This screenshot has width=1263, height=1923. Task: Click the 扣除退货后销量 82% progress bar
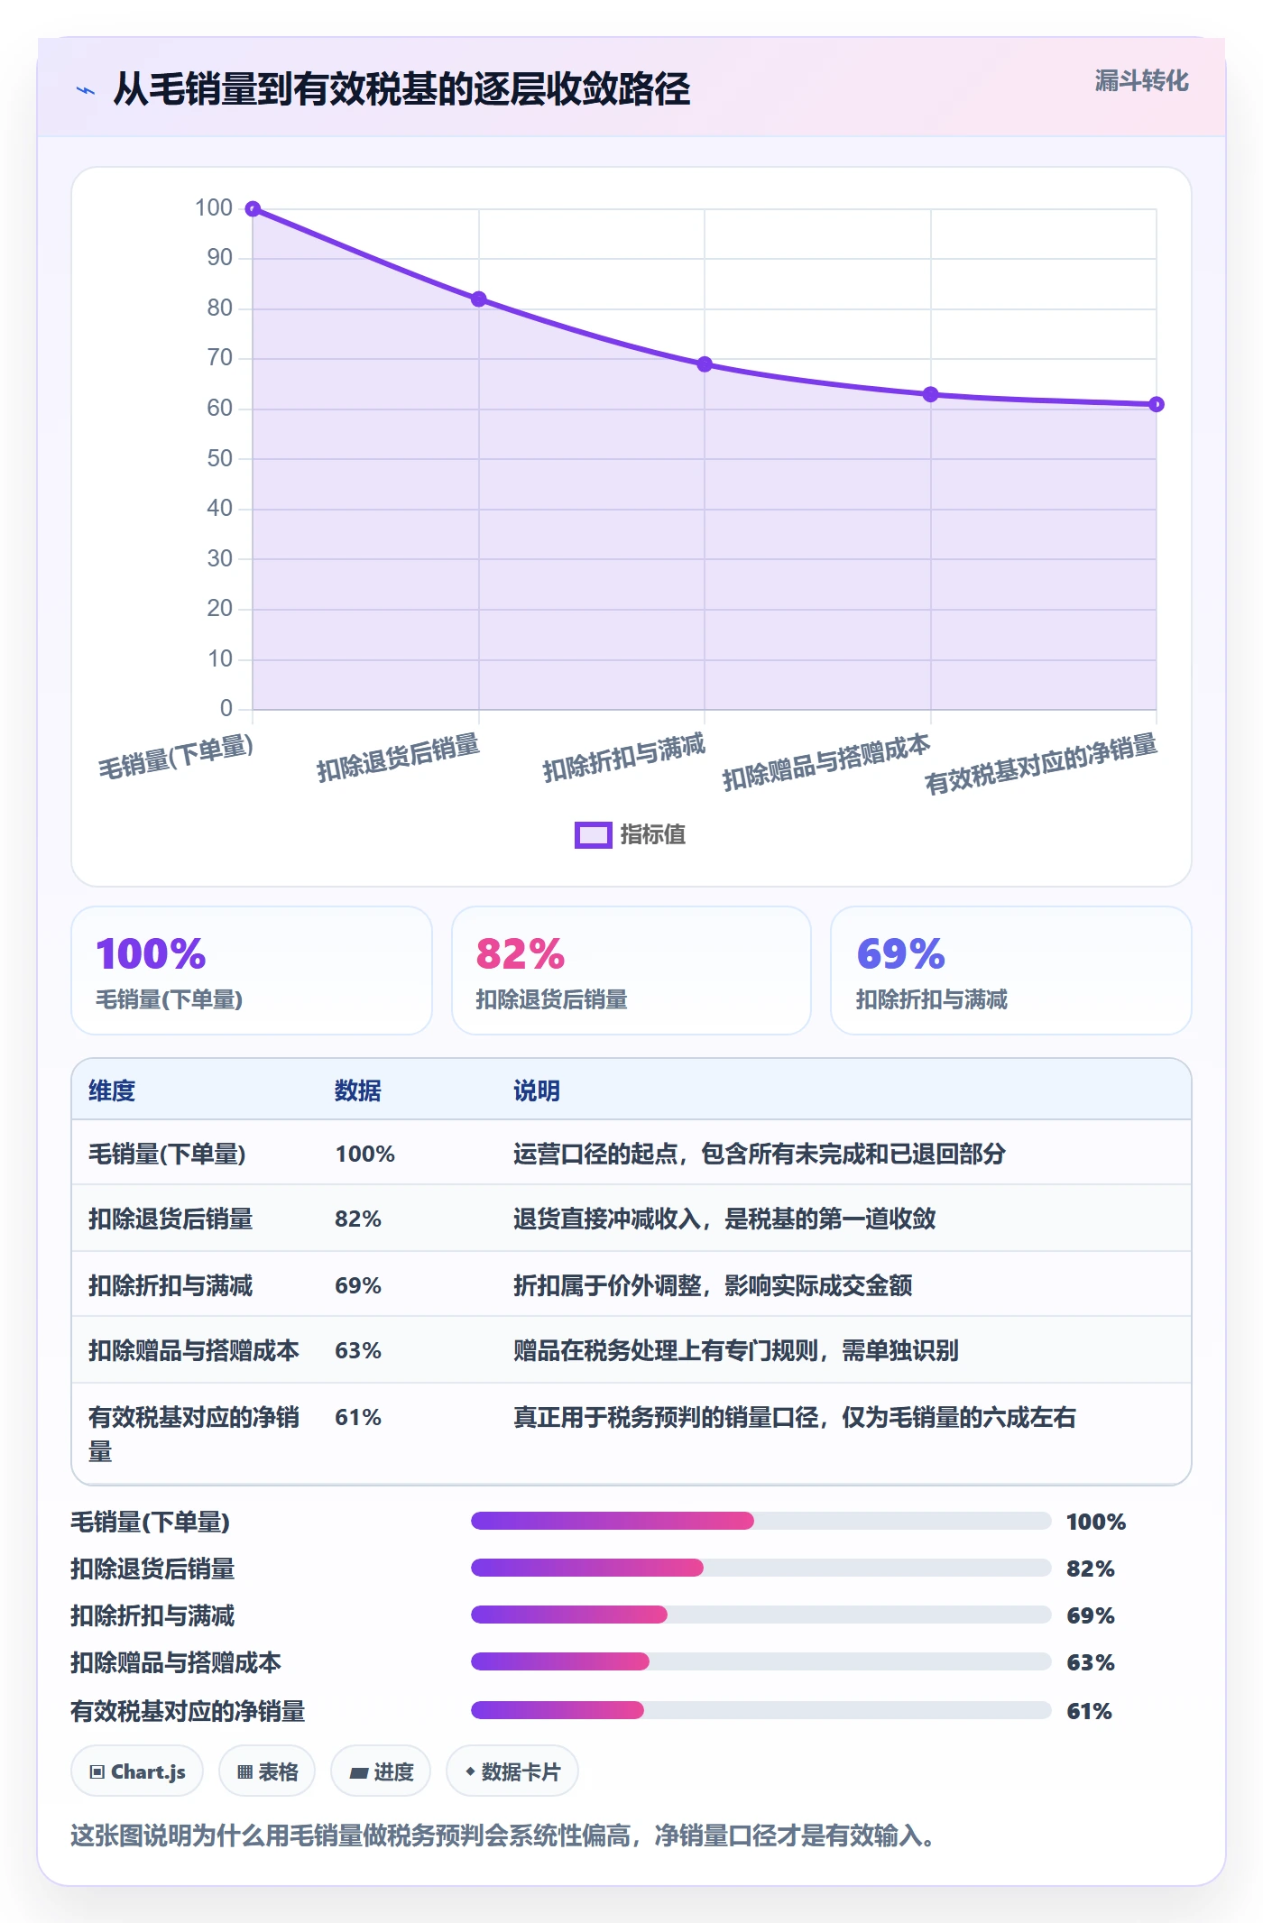[761, 1569]
